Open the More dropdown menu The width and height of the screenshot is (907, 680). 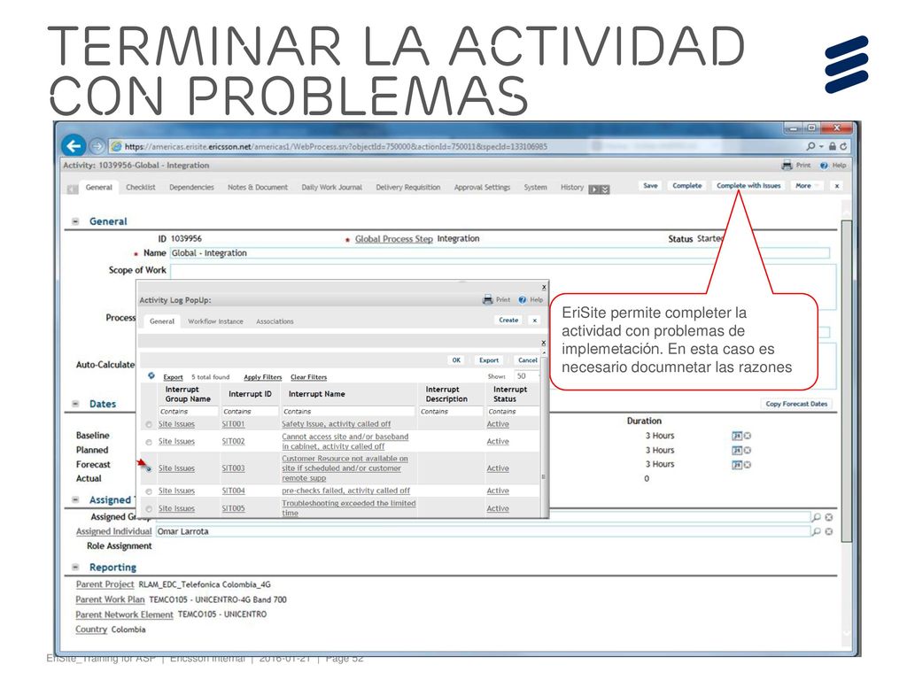click(x=806, y=186)
